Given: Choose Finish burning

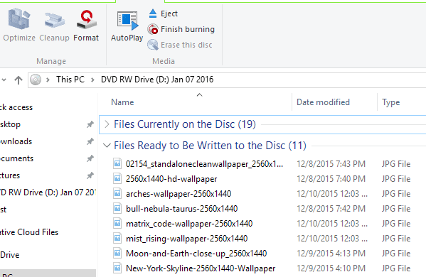Looking at the screenshot, I should [x=181, y=29].
